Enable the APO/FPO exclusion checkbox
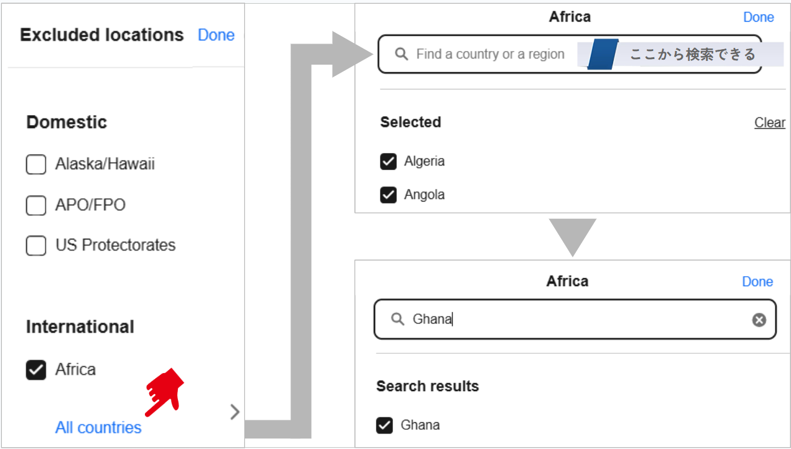 [x=36, y=205]
